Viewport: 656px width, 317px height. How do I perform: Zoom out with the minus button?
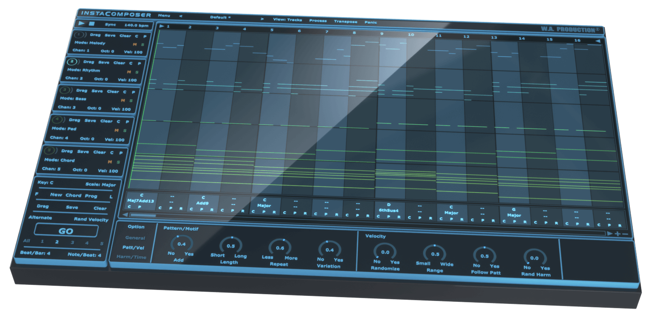[x=625, y=234]
